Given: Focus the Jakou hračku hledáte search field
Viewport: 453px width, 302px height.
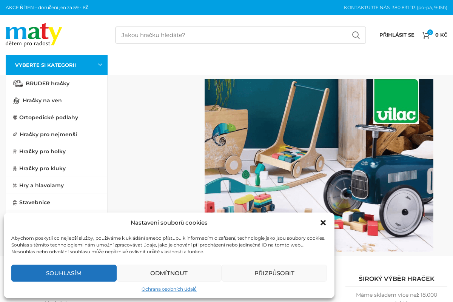Looking at the screenshot, I should (x=234, y=35).
